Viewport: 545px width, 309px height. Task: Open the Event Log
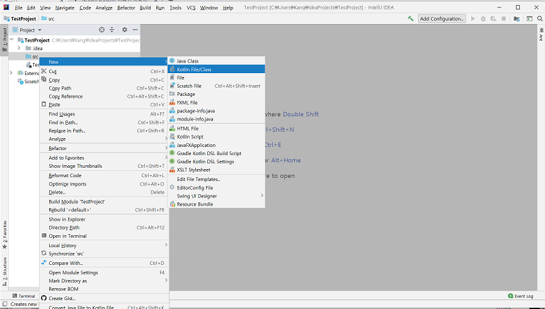(x=520, y=296)
